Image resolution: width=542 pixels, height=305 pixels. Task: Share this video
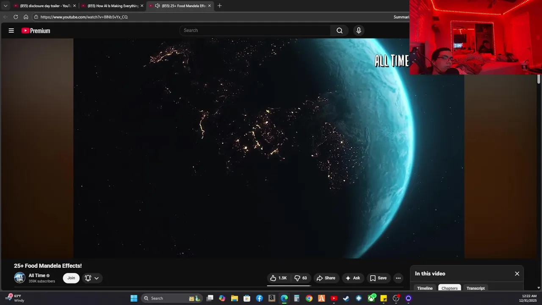(326, 278)
